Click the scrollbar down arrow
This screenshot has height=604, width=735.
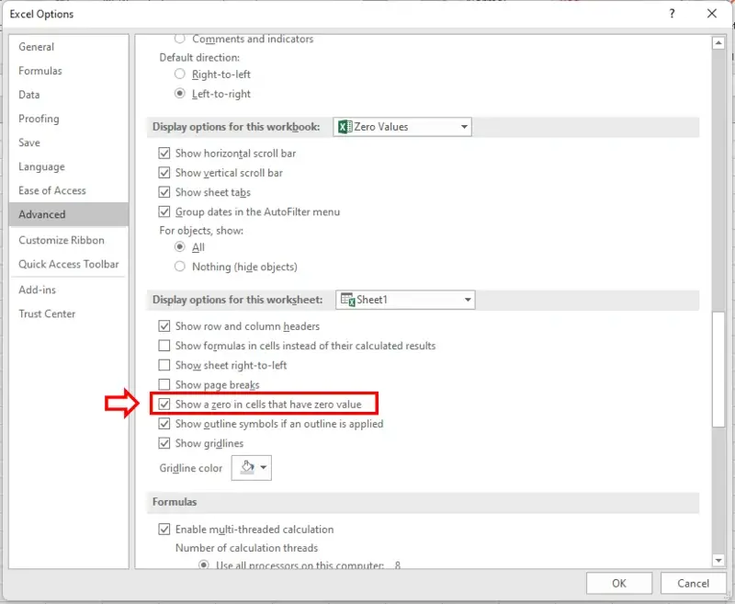[718, 560]
